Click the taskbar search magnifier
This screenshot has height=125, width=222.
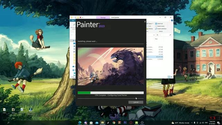[x=8, y=123]
